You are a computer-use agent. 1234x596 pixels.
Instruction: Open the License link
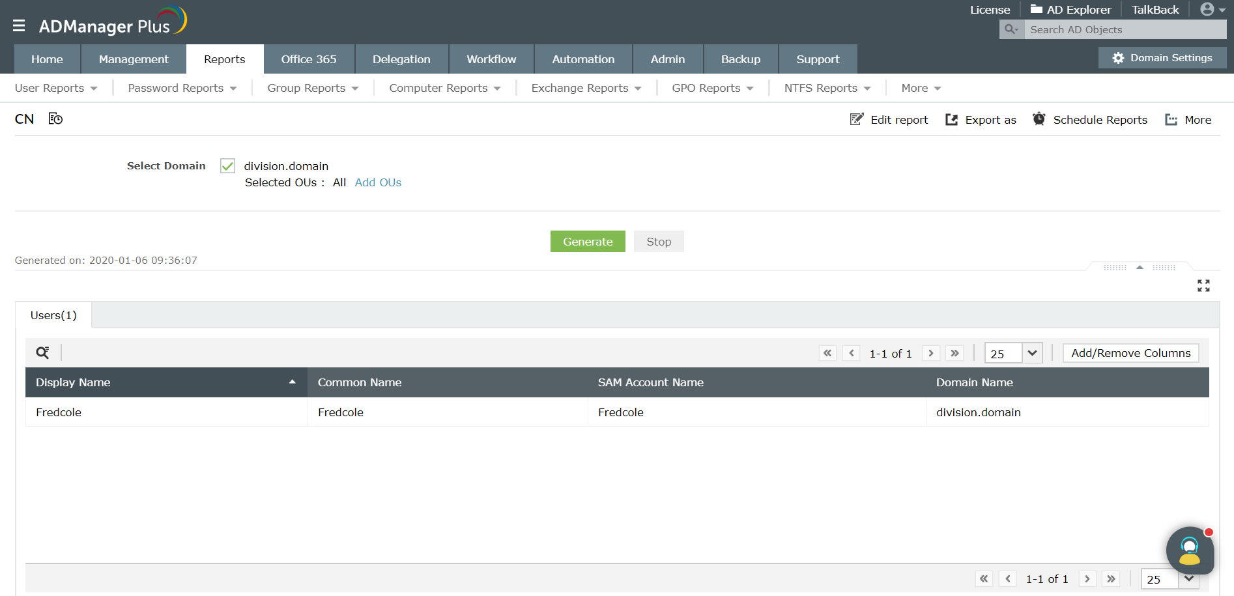tap(990, 9)
